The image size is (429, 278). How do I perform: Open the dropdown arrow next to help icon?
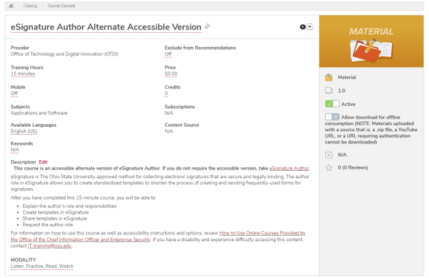click(310, 27)
